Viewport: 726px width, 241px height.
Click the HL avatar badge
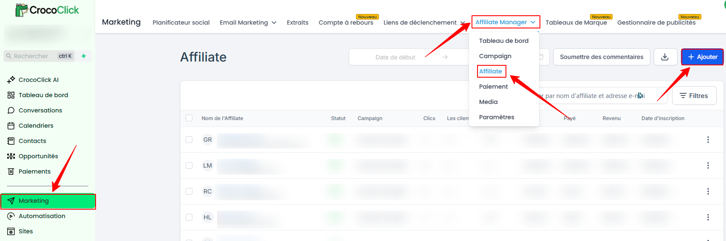tap(207, 217)
